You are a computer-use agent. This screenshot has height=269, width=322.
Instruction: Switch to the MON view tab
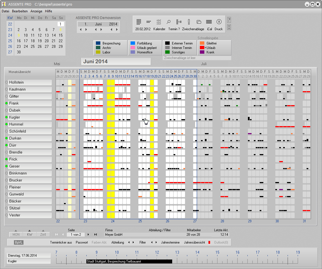[16, 234]
